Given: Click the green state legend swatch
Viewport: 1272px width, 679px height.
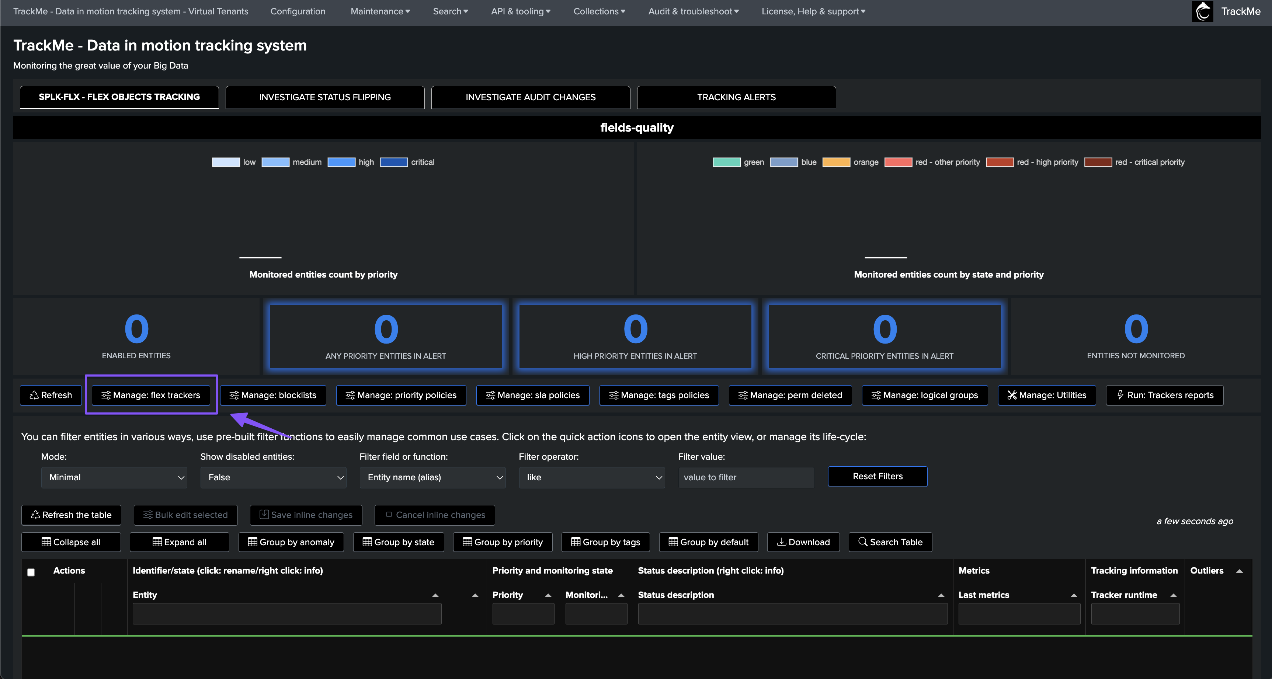Looking at the screenshot, I should (x=727, y=163).
